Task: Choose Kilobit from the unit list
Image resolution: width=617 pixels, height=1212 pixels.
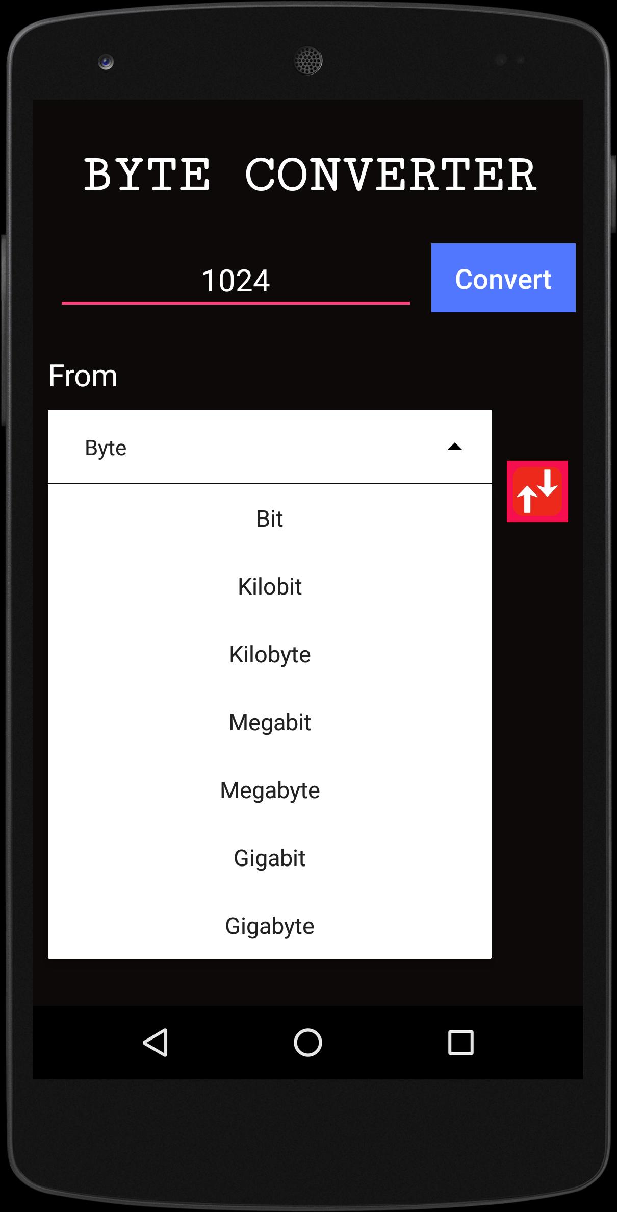Action: point(270,586)
